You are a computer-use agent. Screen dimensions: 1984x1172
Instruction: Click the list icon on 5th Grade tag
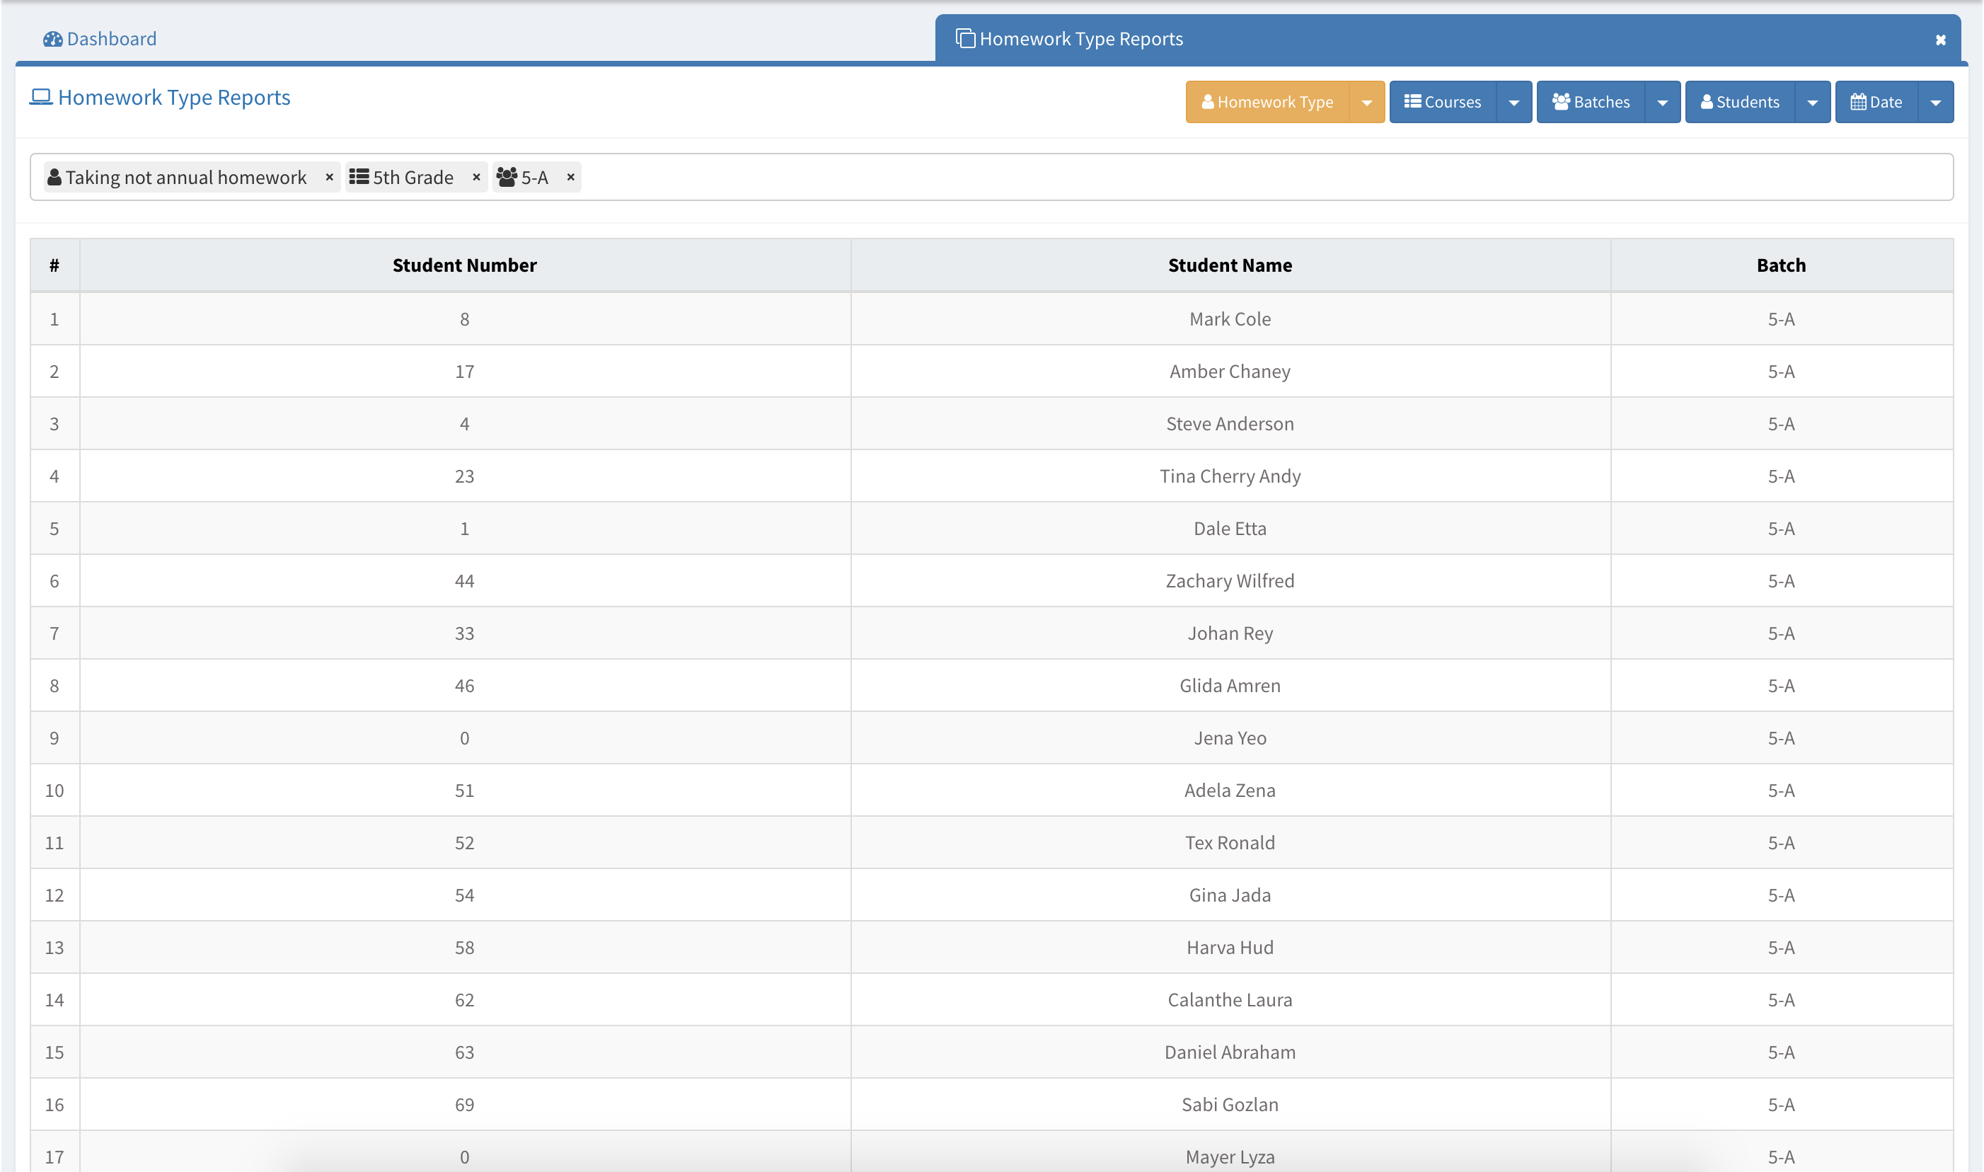pos(359,177)
